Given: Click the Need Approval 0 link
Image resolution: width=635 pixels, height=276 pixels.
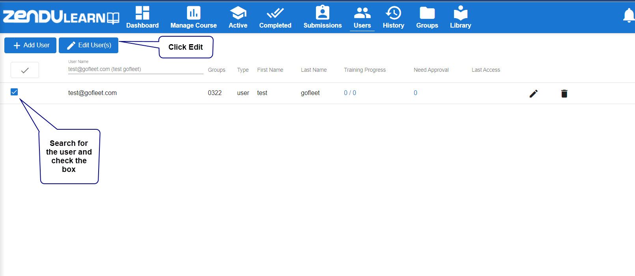Looking at the screenshot, I should click(x=415, y=93).
